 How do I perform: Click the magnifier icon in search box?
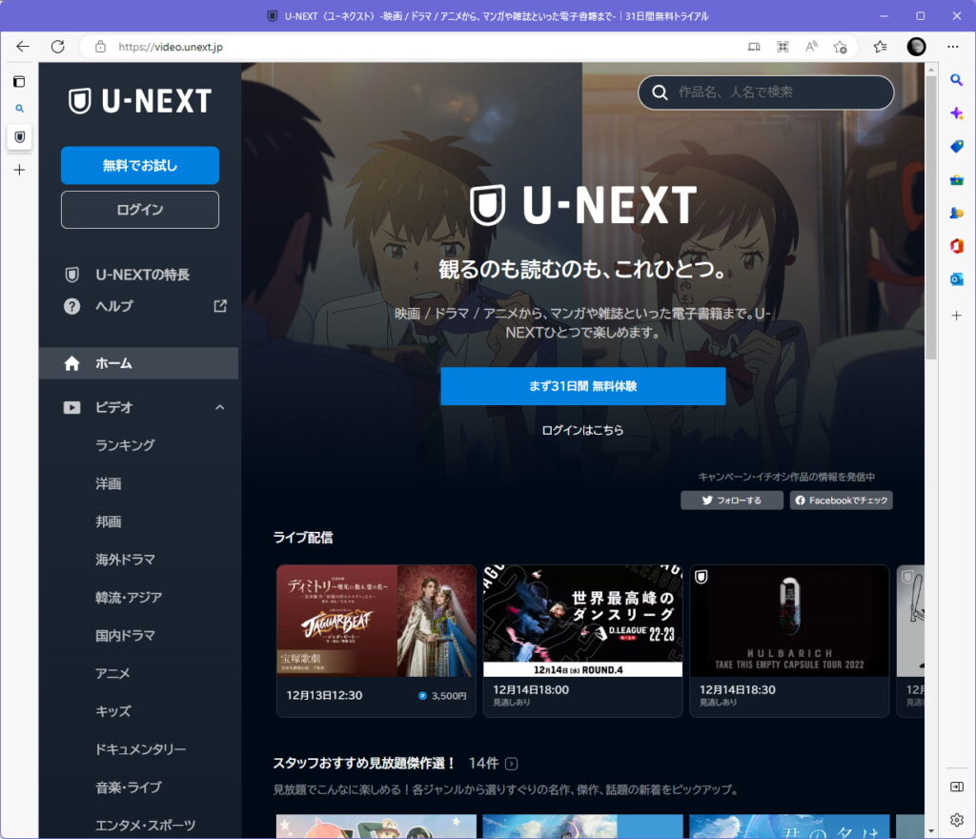click(x=660, y=92)
